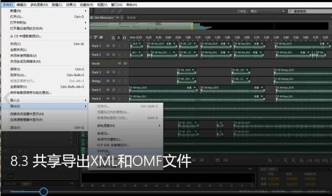The width and height of the screenshot is (332, 196).
Task: Mute Track 5 with M button
Action: click(x=108, y=90)
